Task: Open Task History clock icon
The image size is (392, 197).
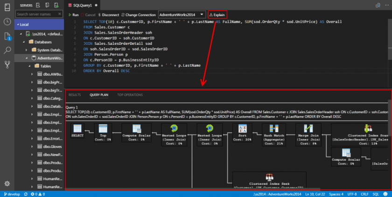Action: pos(7,22)
